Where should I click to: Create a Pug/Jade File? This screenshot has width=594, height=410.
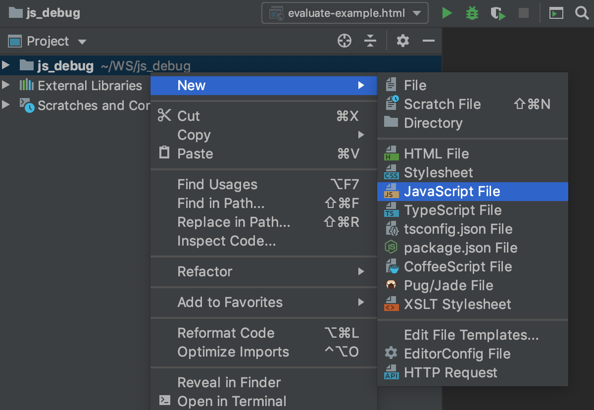pos(473,286)
